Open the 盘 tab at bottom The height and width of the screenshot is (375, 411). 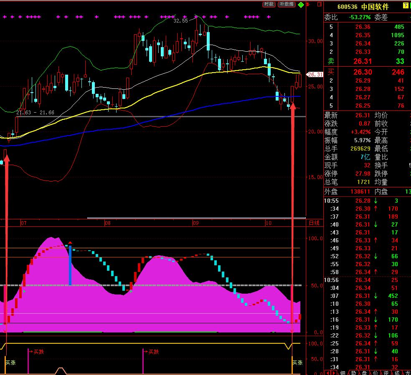[x=364, y=372]
